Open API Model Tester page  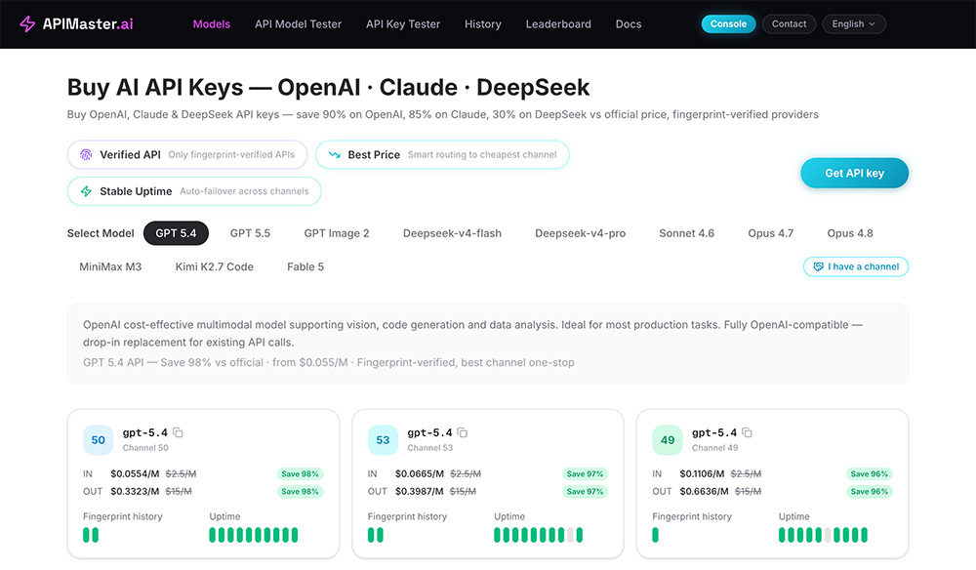click(x=298, y=24)
